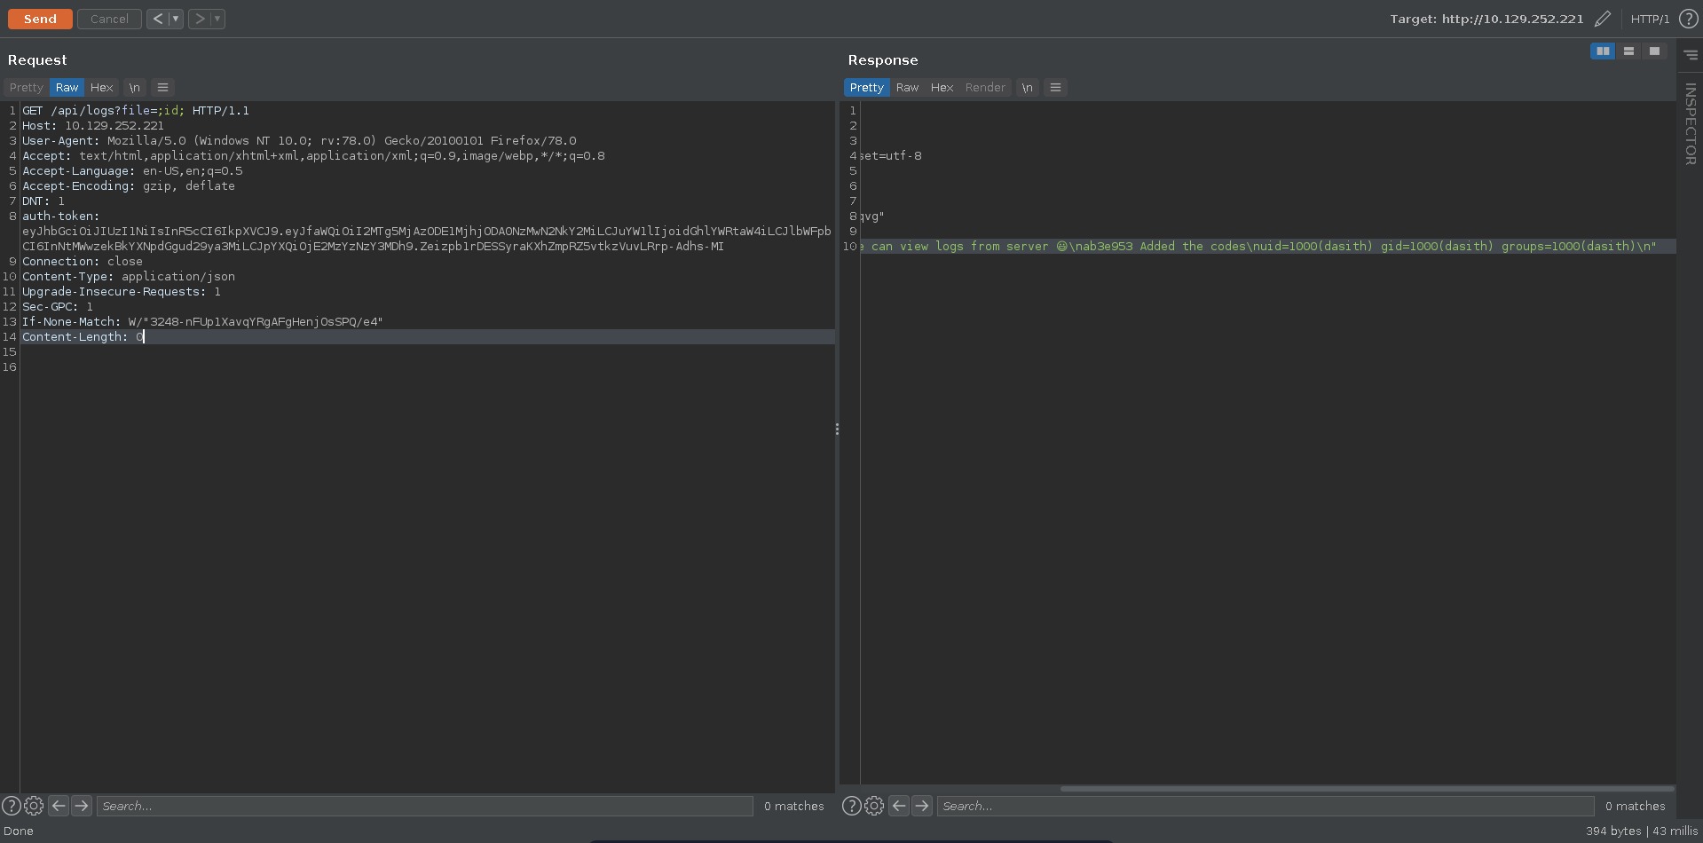Toggle newline display in Request panel

click(134, 88)
